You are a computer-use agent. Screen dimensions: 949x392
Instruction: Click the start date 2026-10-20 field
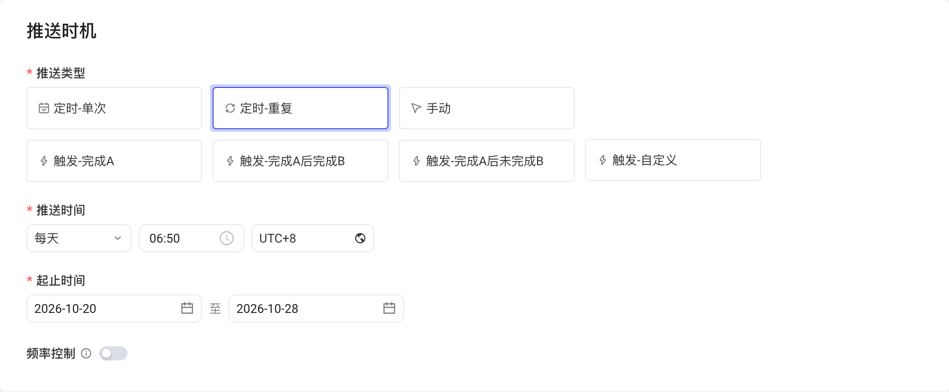[114, 309]
